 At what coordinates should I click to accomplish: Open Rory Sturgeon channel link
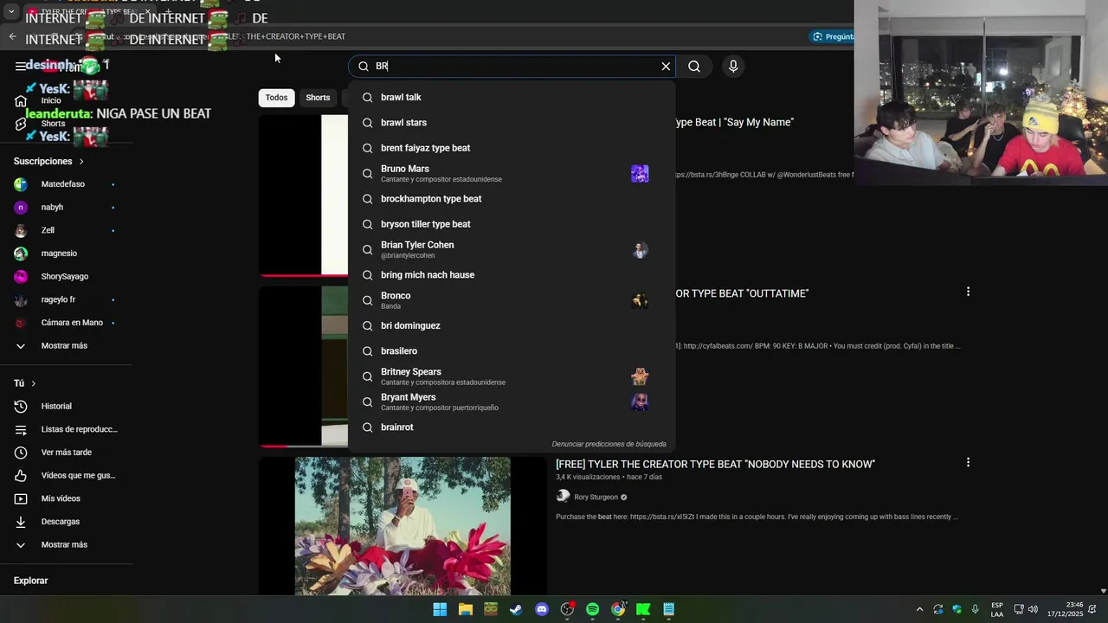(596, 498)
